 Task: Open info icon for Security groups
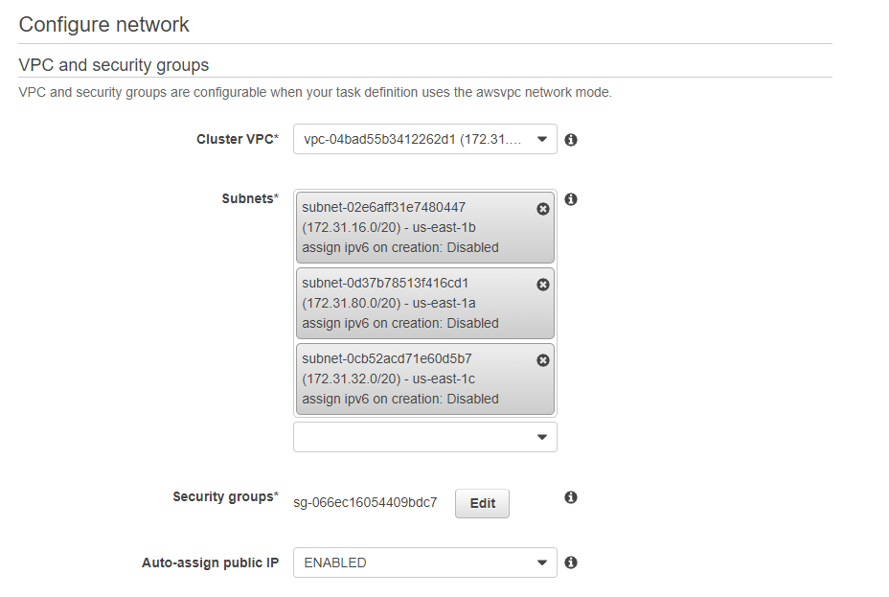(x=571, y=497)
